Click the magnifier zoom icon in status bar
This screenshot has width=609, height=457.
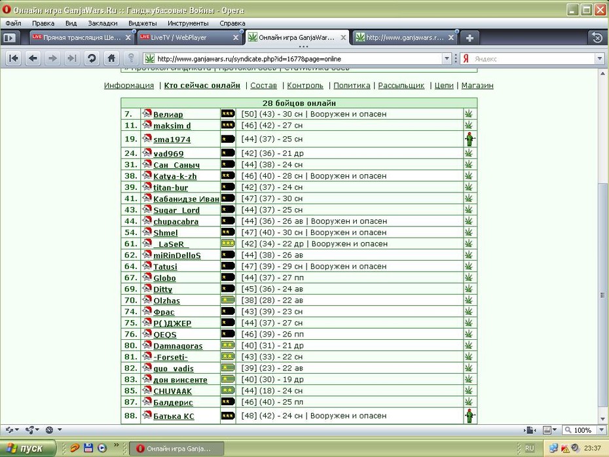[568, 430]
